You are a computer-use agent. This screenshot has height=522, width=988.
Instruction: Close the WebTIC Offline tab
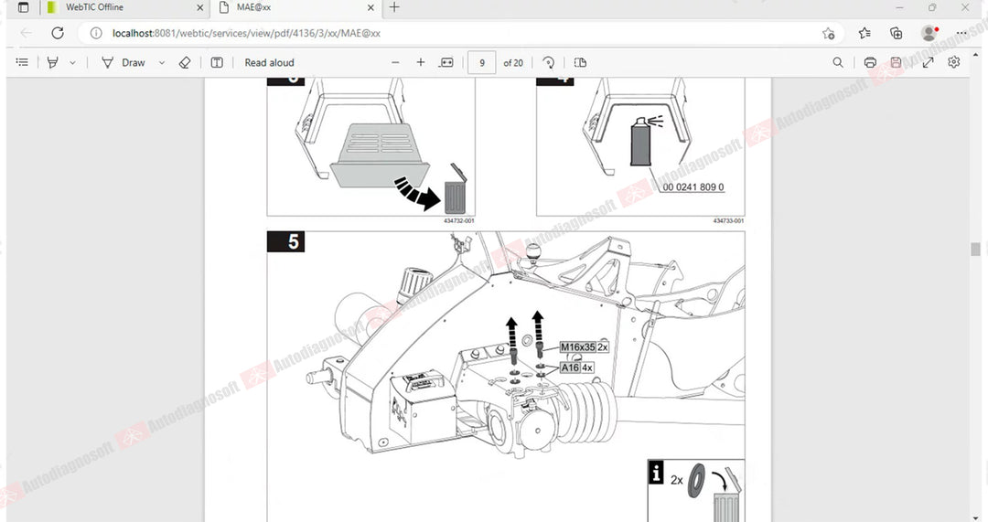tap(200, 7)
